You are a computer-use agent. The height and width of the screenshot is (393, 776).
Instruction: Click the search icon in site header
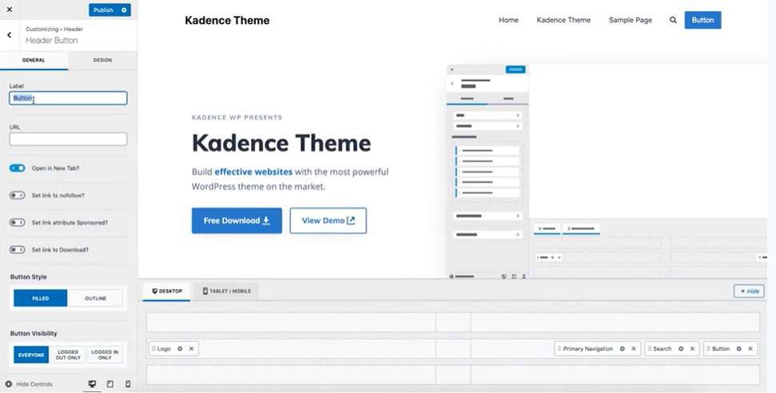pyautogui.click(x=673, y=20)
